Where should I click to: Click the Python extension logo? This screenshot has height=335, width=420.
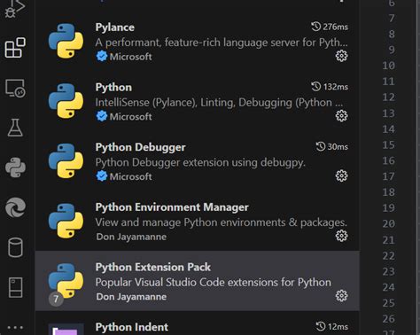coord(66,101)
